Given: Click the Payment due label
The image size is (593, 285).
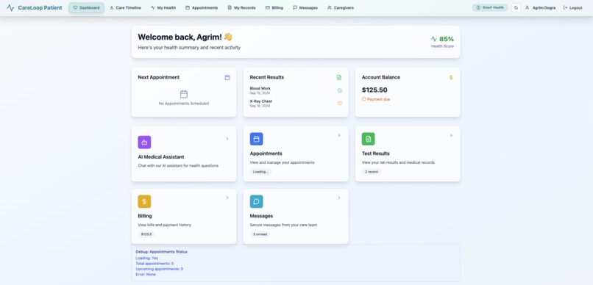Looking at the screenshot, I should [379, 99].
